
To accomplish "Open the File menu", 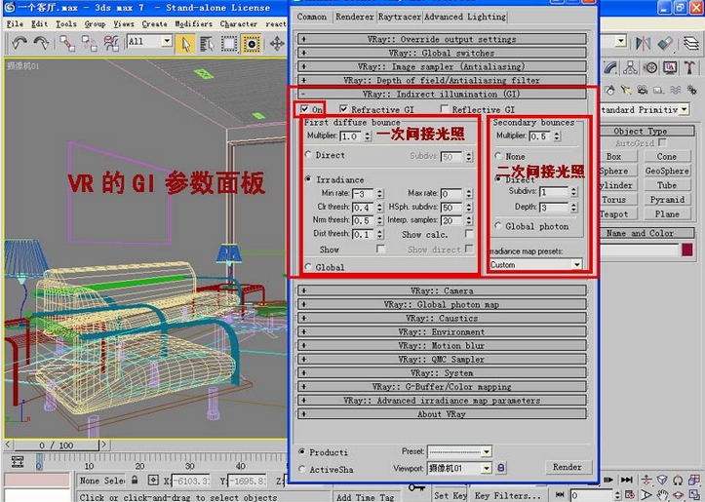I will [x=15, y=23].
